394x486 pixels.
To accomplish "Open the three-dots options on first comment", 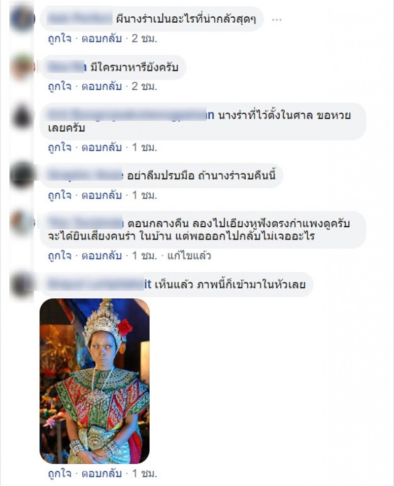I will (x=276, y=20).
